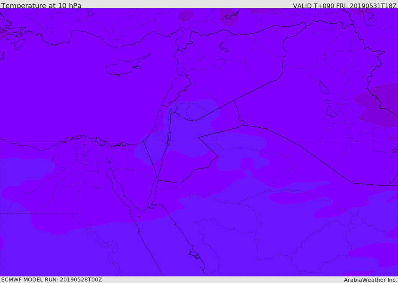The height and width of the screenshot is (283, 398).
Task: Click the 'ArabiaWeather Inc.' credit text
Action: click(x=370, y=280)
